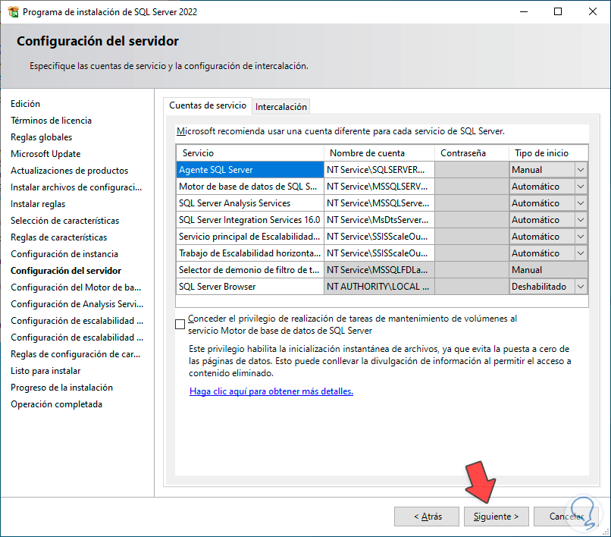
Task: Open startup type dropdown for Servicio principal de Escalabilidad
Action: click(580, 237)
